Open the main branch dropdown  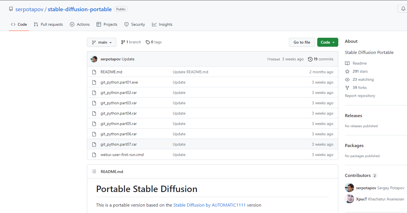[102, 42]
